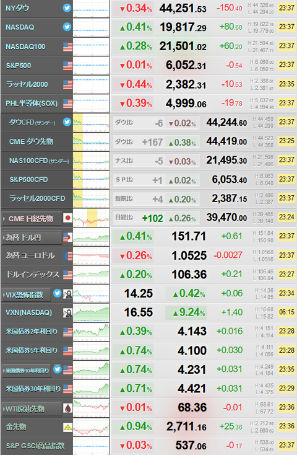Click the WTI price 68.36
Viewport: 297px width, 455px height.
192,408
